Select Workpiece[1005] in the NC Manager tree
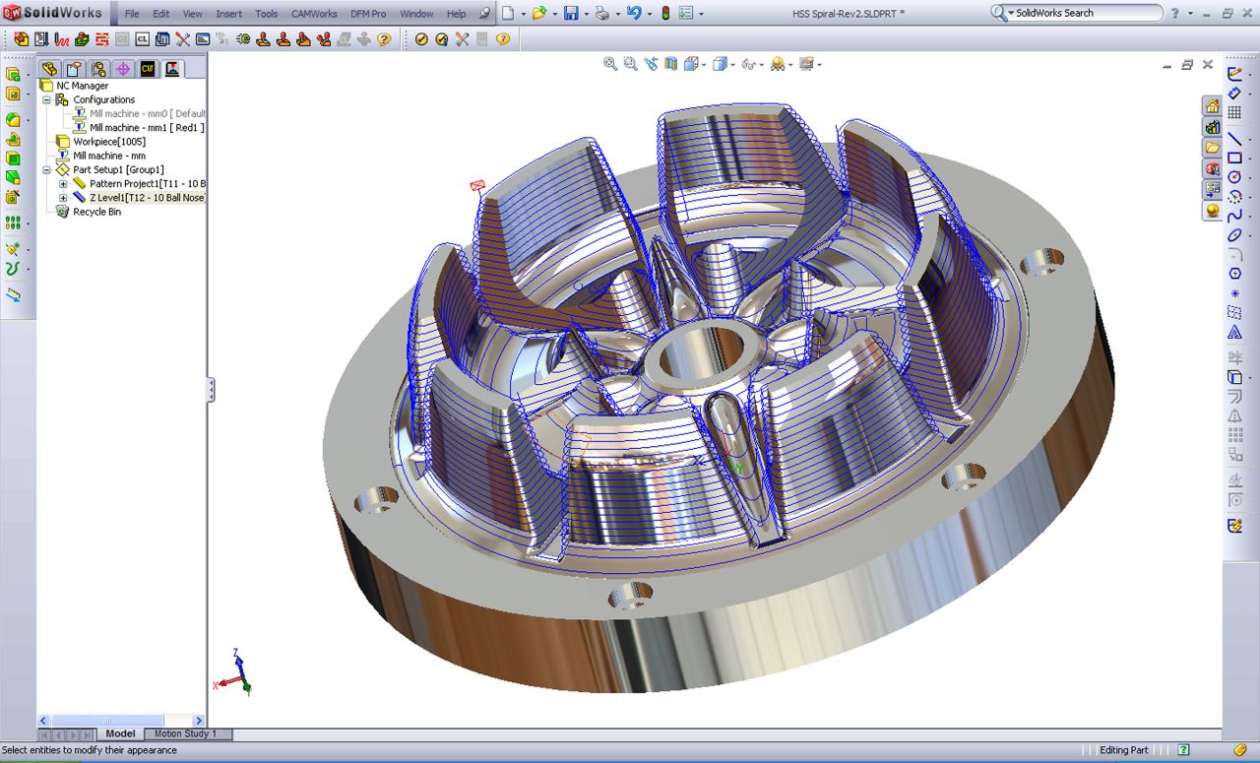The width and height of the screenshot is (1260, 763). 108,142
